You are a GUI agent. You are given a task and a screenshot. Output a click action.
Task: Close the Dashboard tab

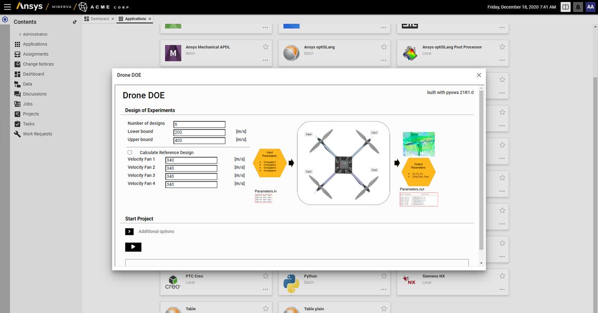pyautogui.click(x=113, y=19)
